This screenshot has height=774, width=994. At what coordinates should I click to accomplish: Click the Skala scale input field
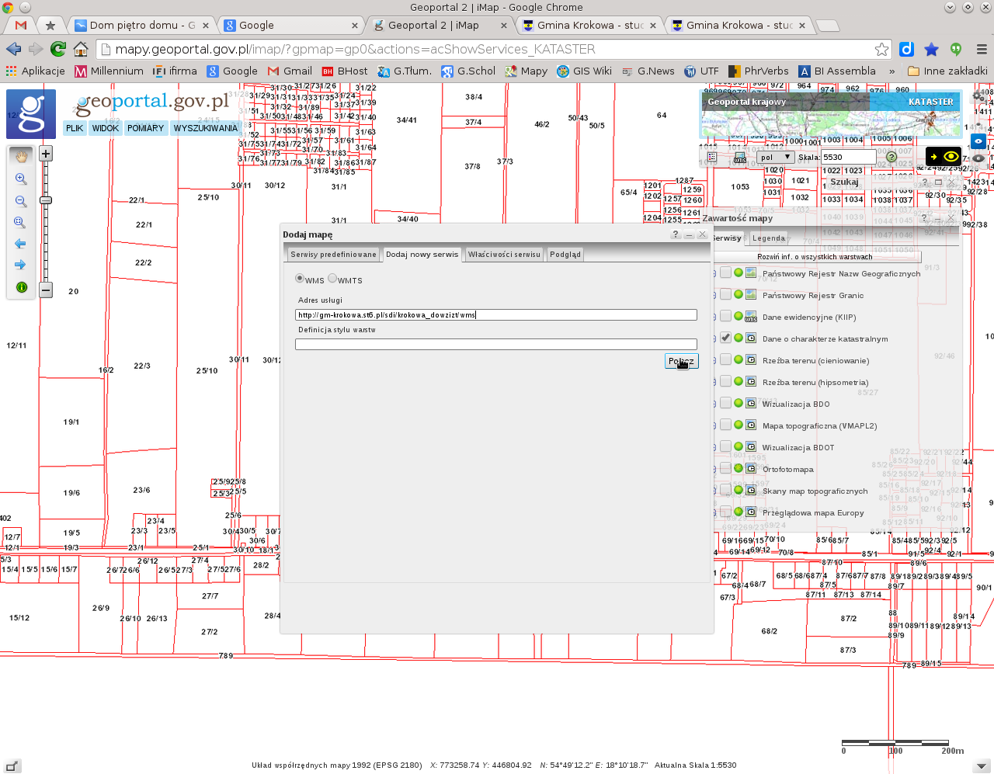tap(849, 157)
